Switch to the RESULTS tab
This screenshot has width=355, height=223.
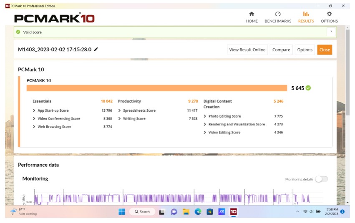point(306,18)
